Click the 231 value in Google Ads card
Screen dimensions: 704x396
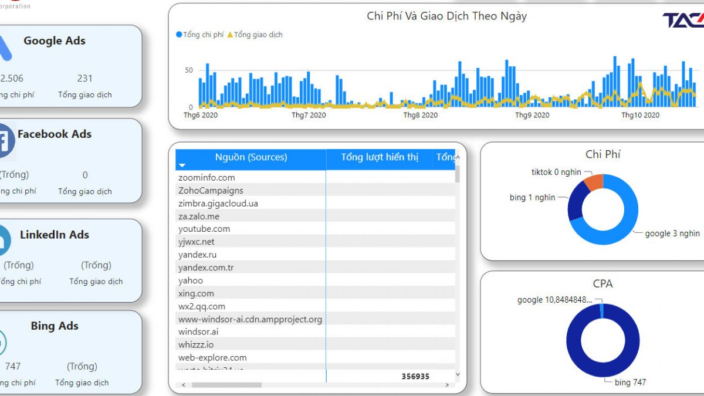tap(85, 78)
